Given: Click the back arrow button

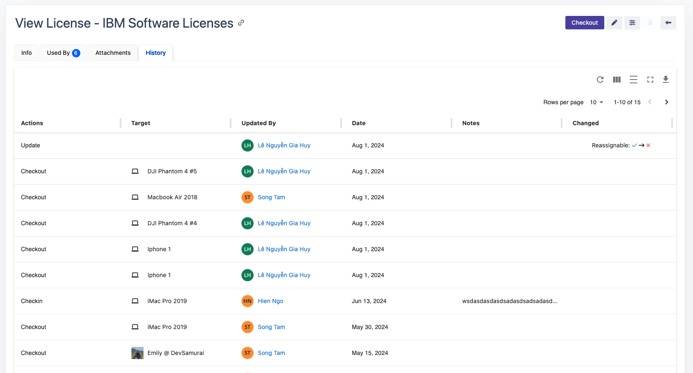Looking at the screenshot, I should click(668, 23).
